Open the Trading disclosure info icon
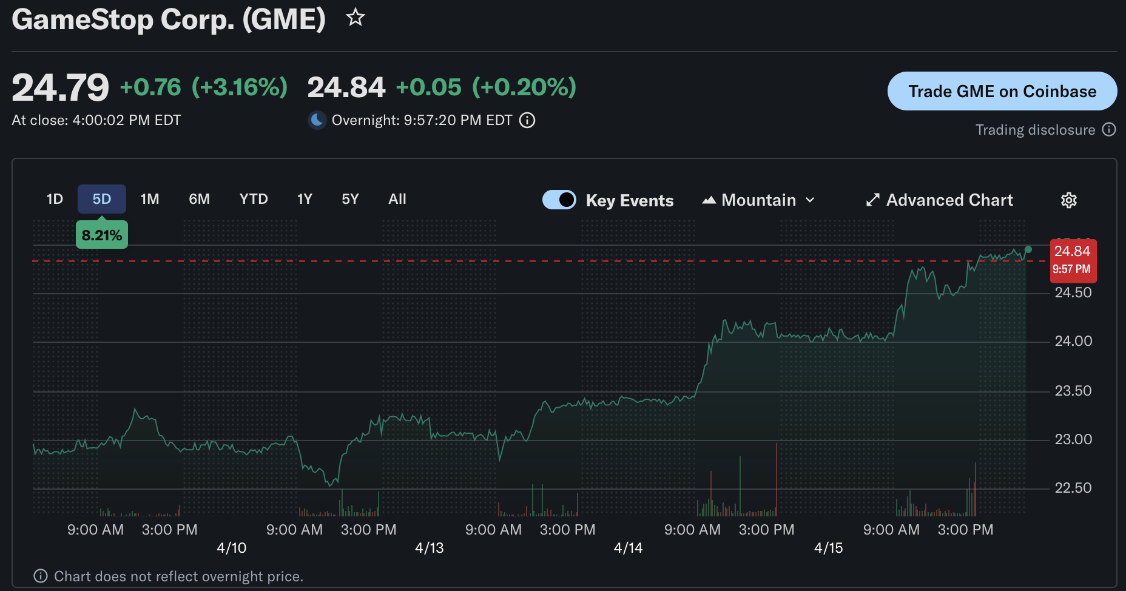The height and width of the screenshot is (591, 1126). (1109, 129)
